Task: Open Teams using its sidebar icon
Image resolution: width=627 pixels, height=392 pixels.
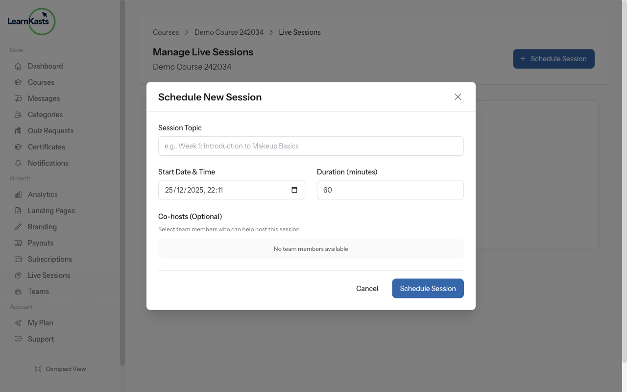Action: (x=18, y=291)
